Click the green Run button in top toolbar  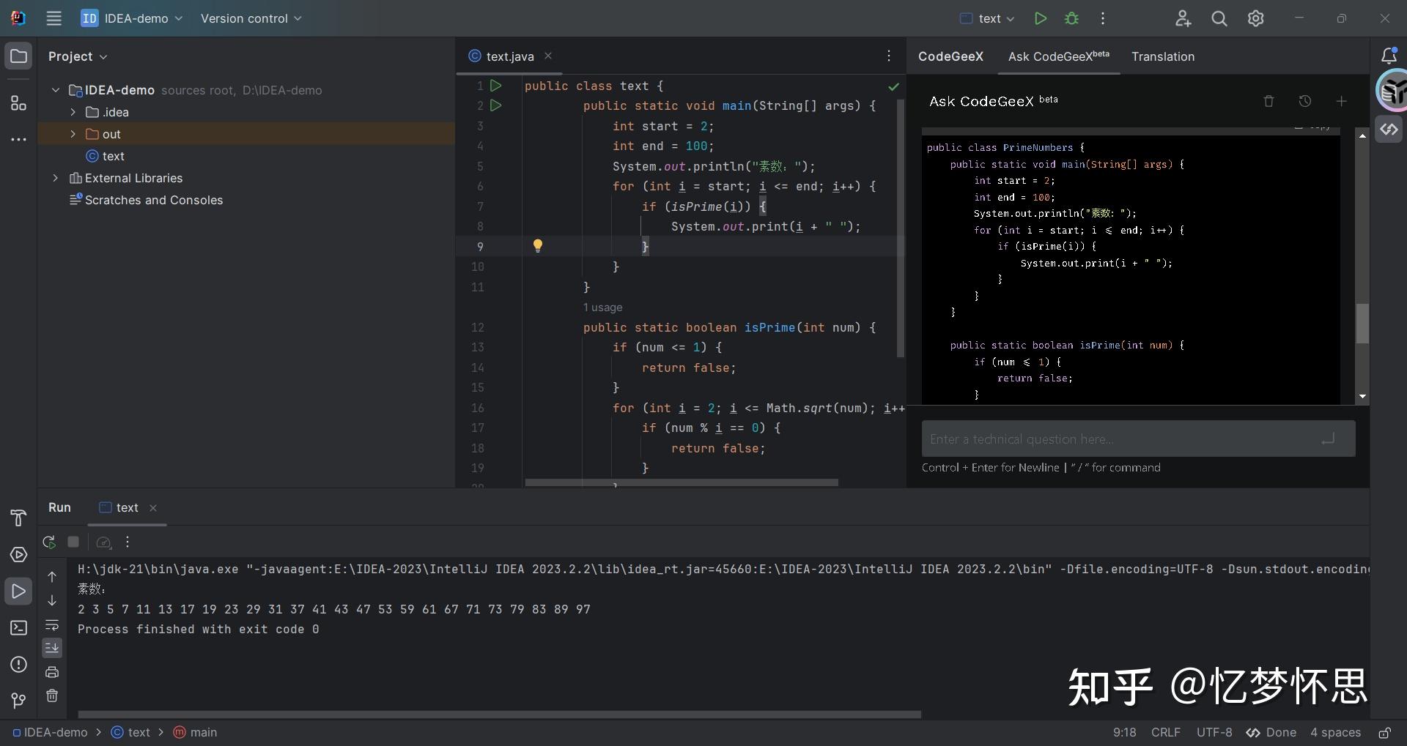[x=1040, y=19]
